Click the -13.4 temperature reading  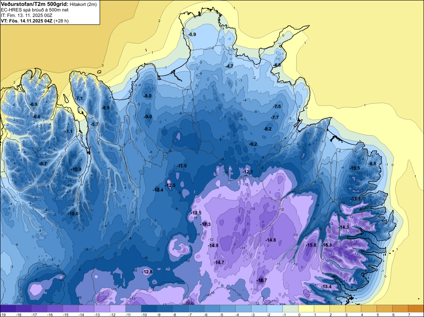click(326, 286)
